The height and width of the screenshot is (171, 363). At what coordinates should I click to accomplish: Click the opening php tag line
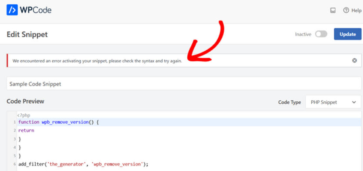click(23, 115)
